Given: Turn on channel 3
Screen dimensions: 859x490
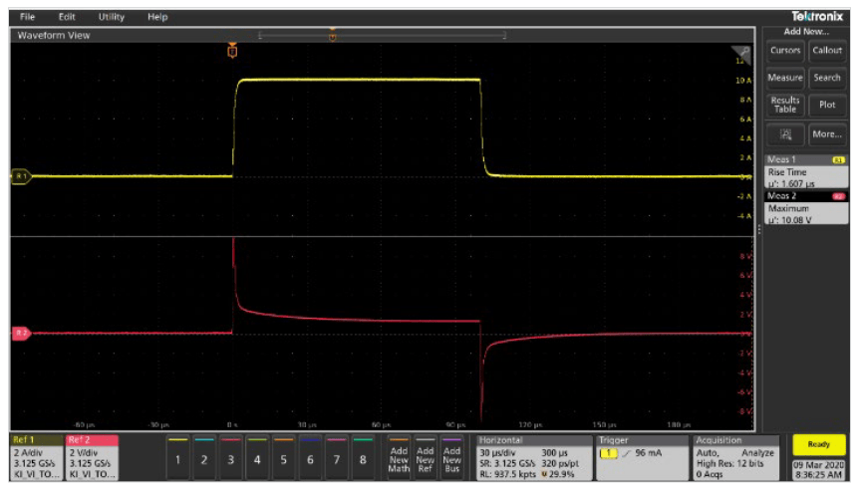Looking at the screenshot, I should 230,459.
